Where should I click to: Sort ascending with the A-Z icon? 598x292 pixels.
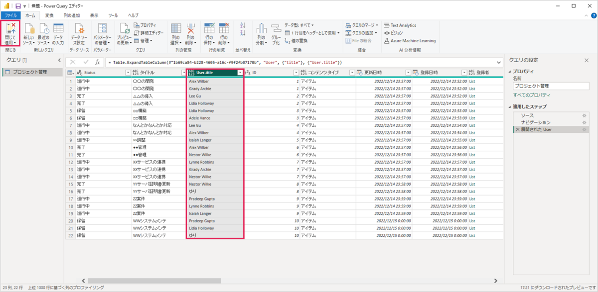(x=243, y=25)
